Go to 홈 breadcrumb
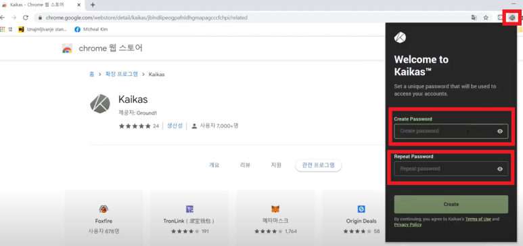This screenshot has width=523, height=246. (x=91, y=74)
